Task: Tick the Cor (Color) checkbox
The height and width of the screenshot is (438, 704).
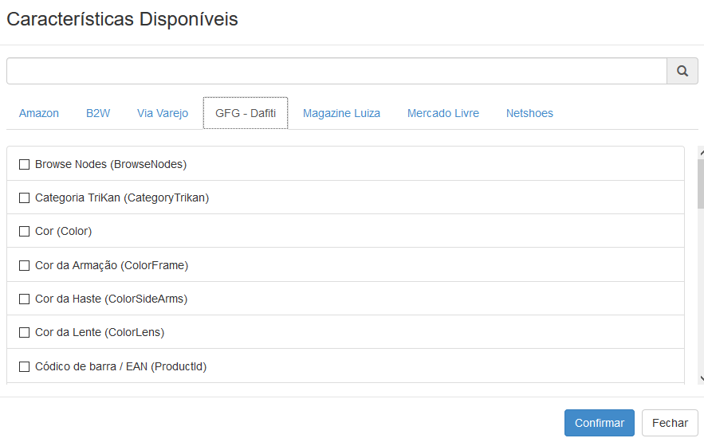Action: pyautogui.click(x=24, y=231)
